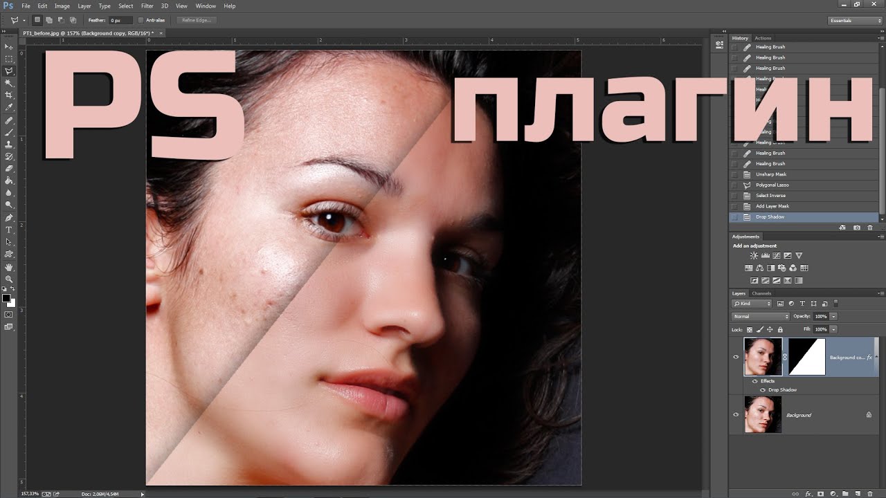
Task: Select the Path Selection tool
Action: (x=9, y=242)
